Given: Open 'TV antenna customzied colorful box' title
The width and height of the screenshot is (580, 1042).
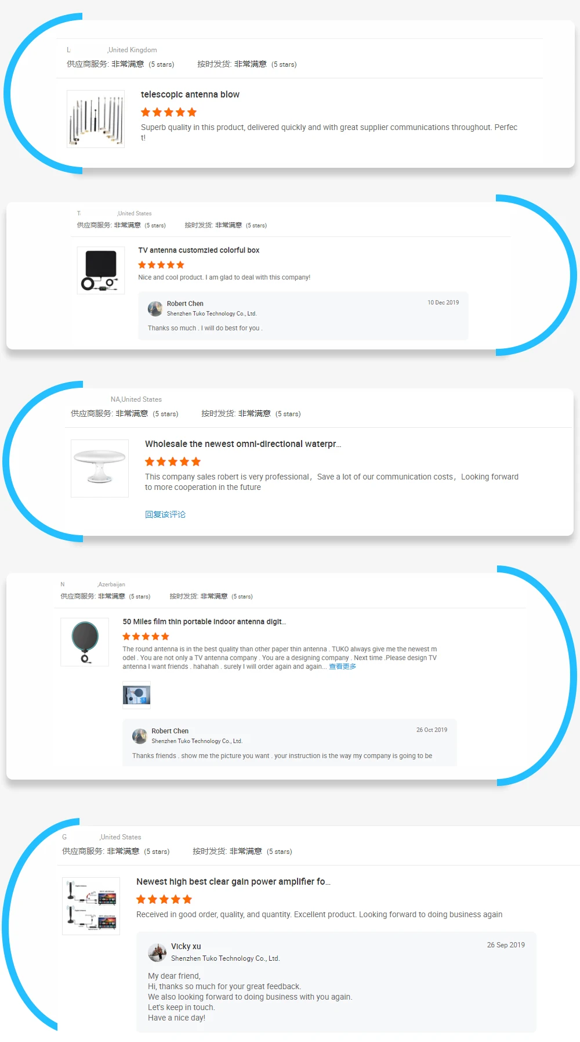Looking at the screenshot, I should [x=199, y=250].
